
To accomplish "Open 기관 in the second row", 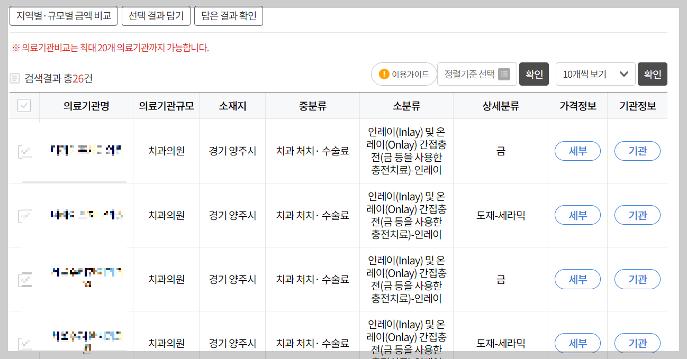I will (637, 215).
